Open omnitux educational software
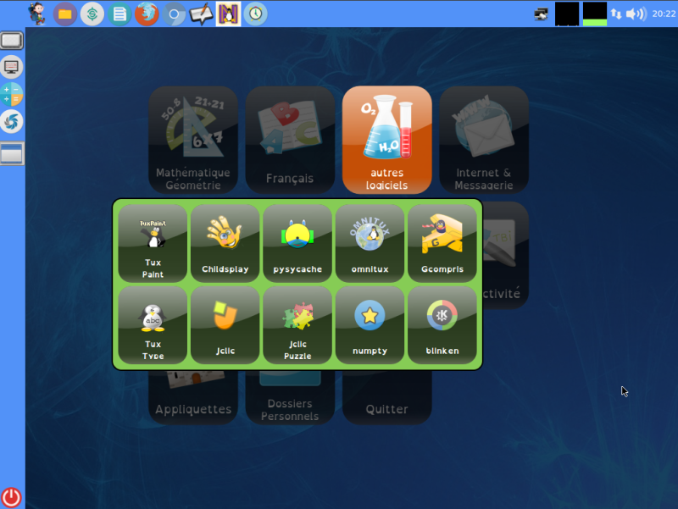Viewport: 678px width, 509px height. [370, 243]
